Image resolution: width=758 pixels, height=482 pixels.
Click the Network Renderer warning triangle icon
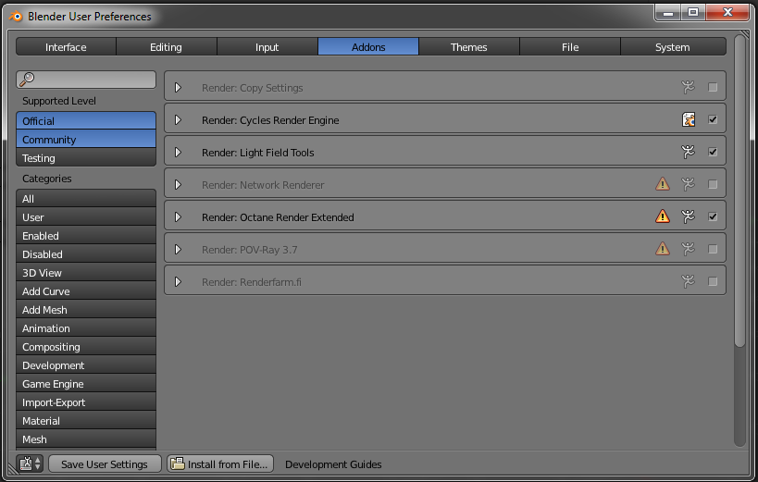(x=663, y=184)
